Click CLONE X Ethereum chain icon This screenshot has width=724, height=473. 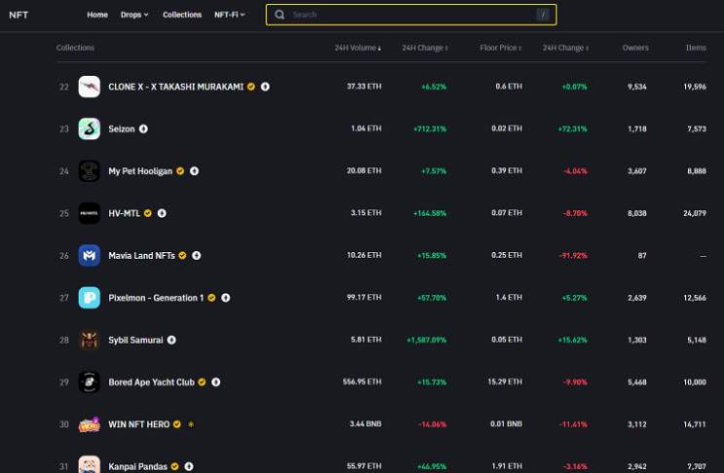point(265,87)
